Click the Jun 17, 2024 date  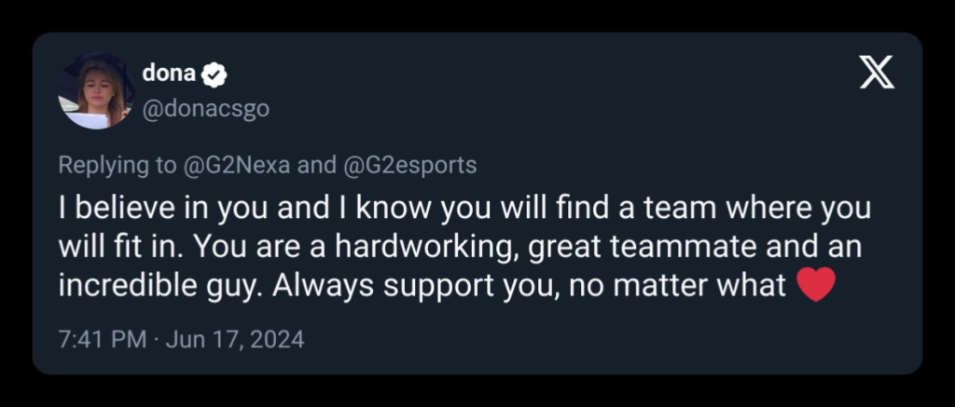pyautogui.click(x=235, y=340)
